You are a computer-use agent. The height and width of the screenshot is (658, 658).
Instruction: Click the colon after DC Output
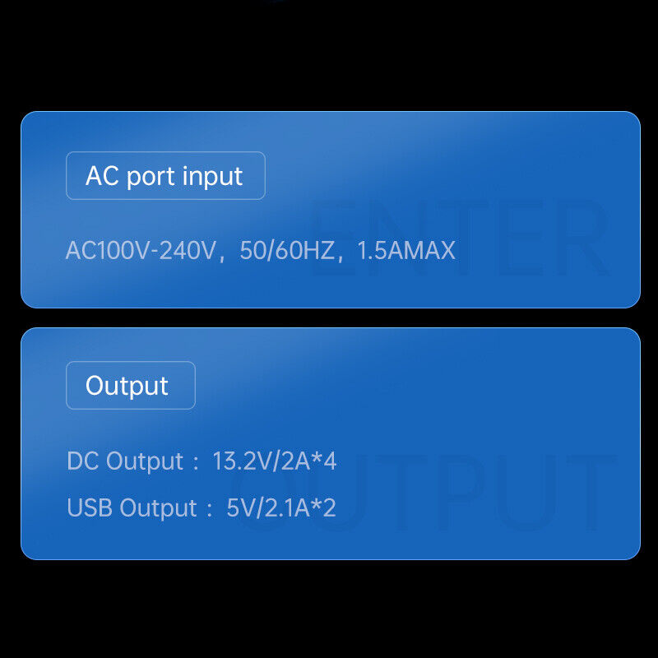[196, 463]
